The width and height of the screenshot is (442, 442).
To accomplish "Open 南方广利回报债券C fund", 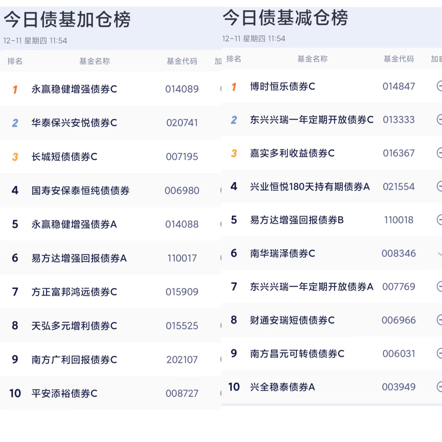I will [74, 359].
